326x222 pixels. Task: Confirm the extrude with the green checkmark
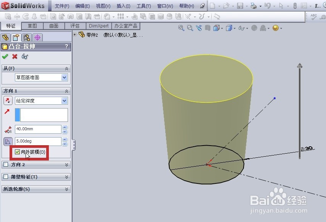(x=5, y=57)
